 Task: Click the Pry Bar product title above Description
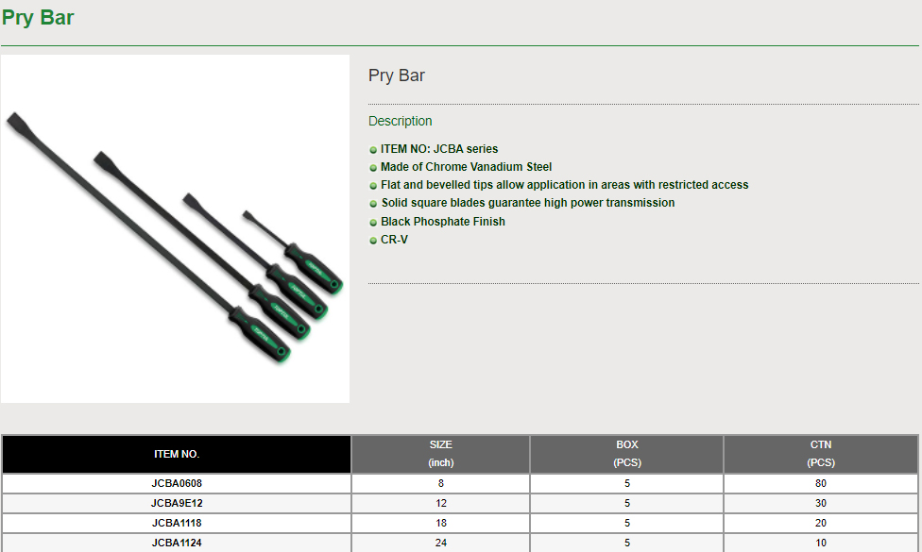[x=397, y=75]
